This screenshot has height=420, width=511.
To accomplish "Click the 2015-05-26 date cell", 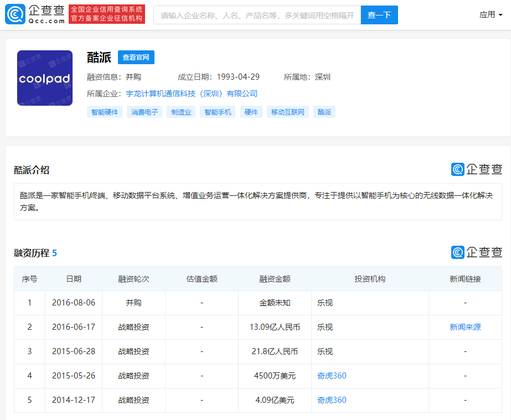I will click(x=74, y=376).
